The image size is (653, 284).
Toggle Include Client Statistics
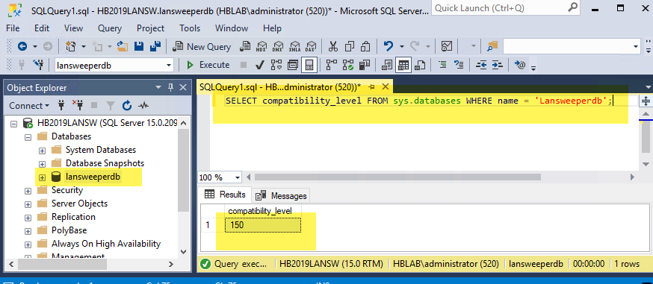pos(365,65)
